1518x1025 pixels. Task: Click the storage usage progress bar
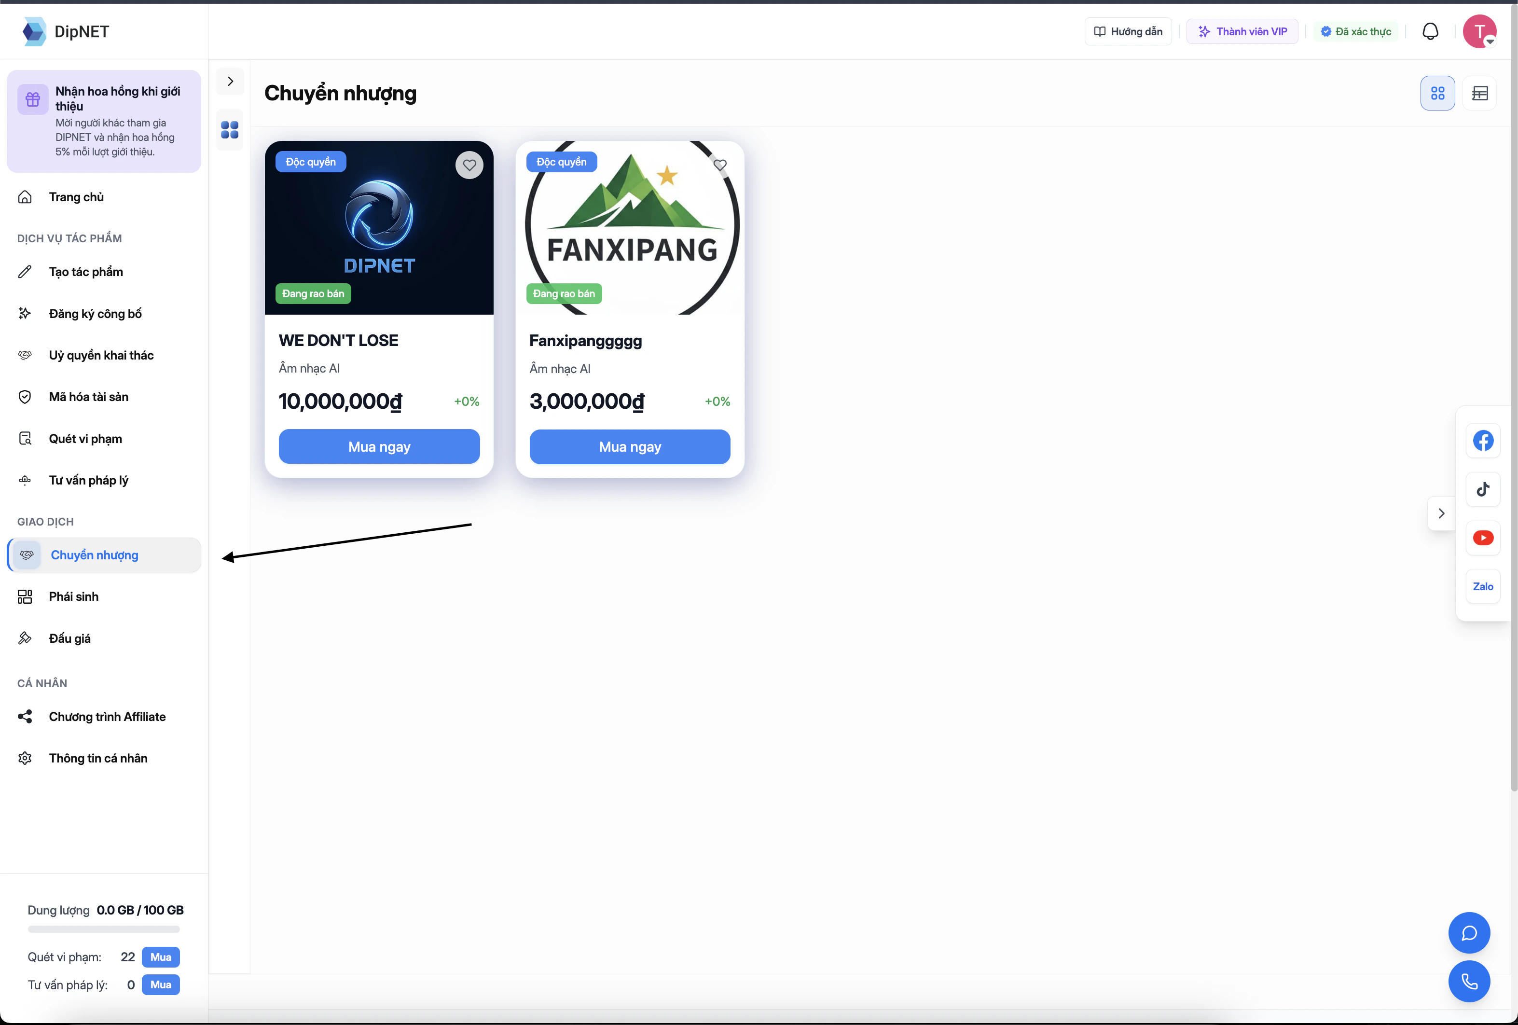click(104, 929)
